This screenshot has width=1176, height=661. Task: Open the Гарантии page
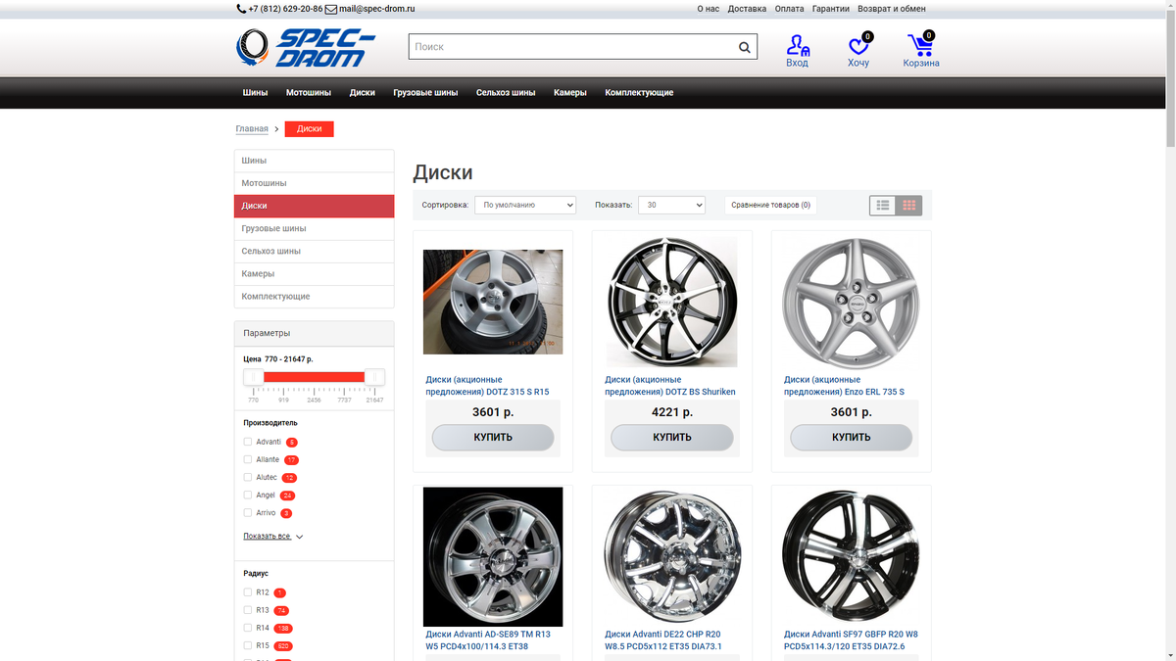click(831, 9)
